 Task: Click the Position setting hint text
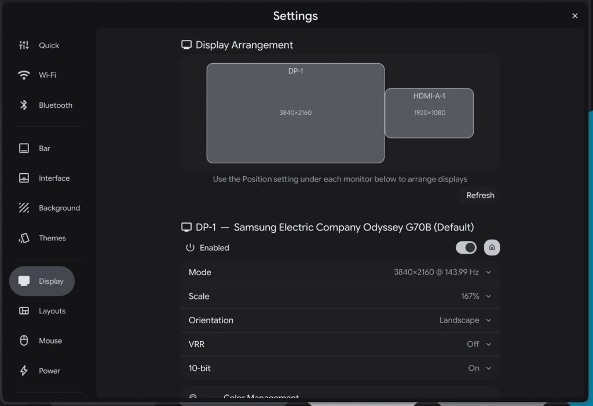[x=340, y=179]
